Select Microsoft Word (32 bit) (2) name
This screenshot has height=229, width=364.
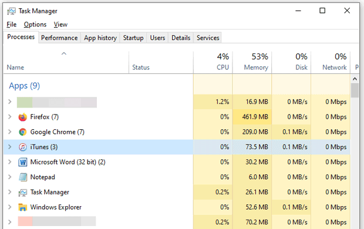68,162
